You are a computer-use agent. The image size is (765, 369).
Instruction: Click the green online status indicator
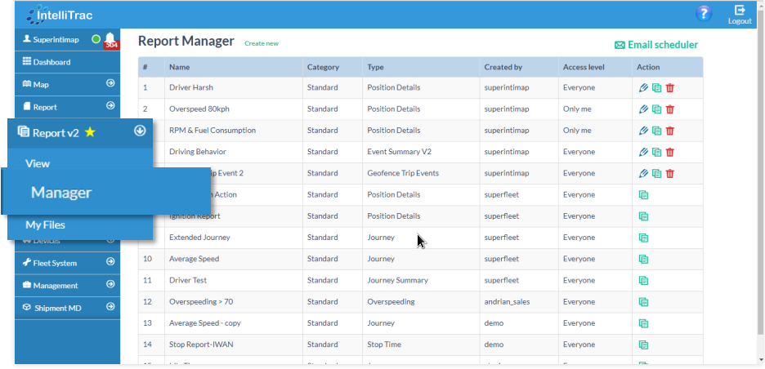[x=96, y=39]
